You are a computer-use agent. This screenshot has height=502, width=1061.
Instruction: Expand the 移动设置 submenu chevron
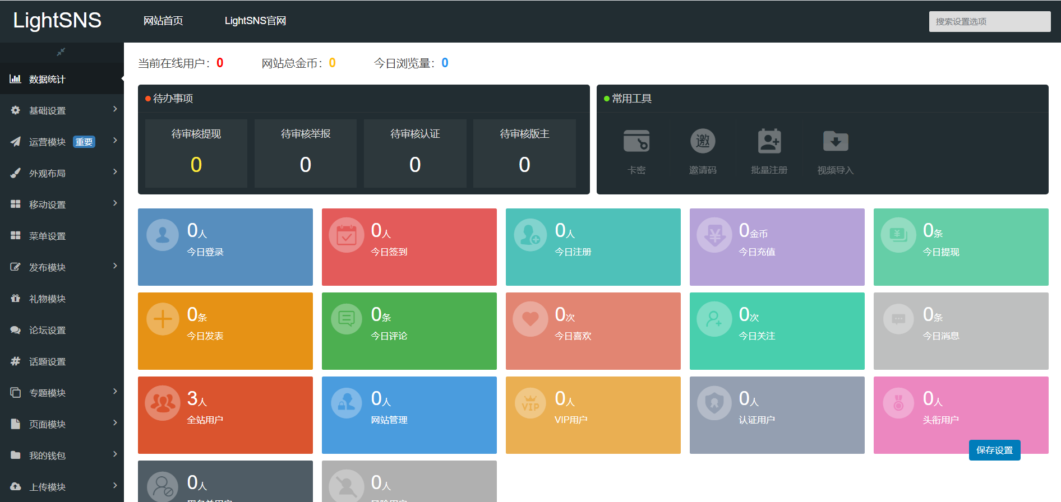115,203
